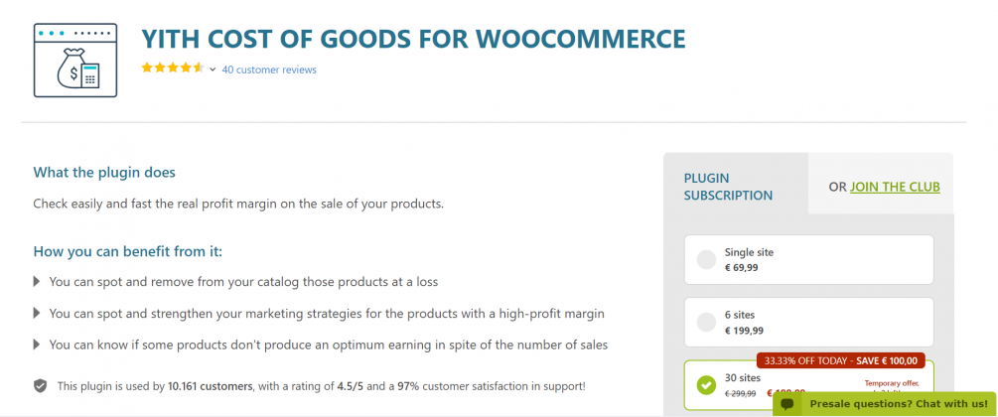
Task: Expand the rating breakdown chevron next to stars
Action: coord(213,69)
